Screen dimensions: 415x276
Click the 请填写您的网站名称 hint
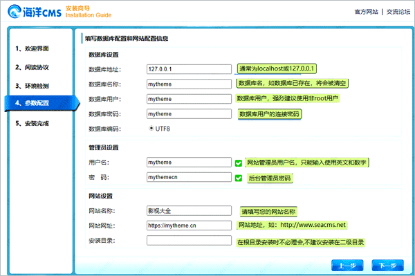click(268, 212)
